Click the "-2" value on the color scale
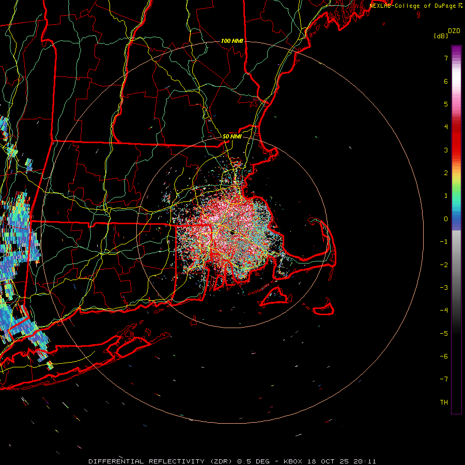This screenshot has height=465, width=465. coord(444,265)
